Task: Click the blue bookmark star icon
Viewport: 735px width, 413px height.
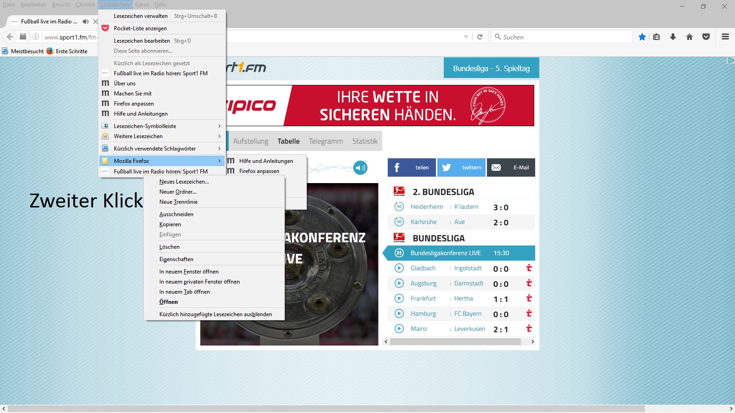Action: tap(642, 37)
